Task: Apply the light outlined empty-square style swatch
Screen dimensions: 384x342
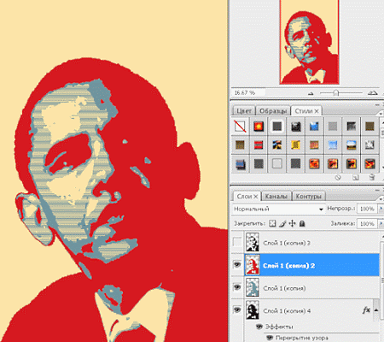Action: [277, 164]
